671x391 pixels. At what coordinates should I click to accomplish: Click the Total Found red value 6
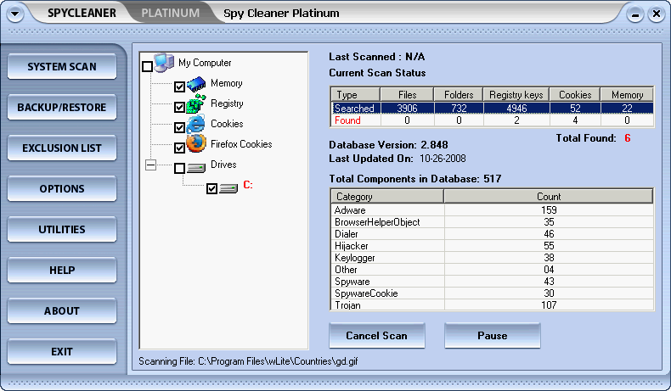pyautogui.click(x=628, y=138)
